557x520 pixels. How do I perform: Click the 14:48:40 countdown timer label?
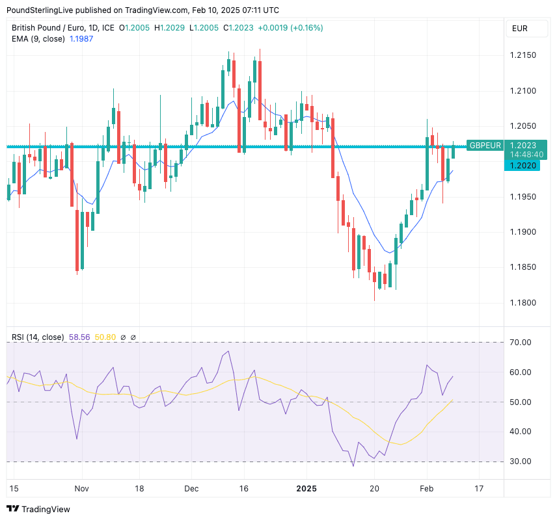pyautogui.click(x=526, y=155)
